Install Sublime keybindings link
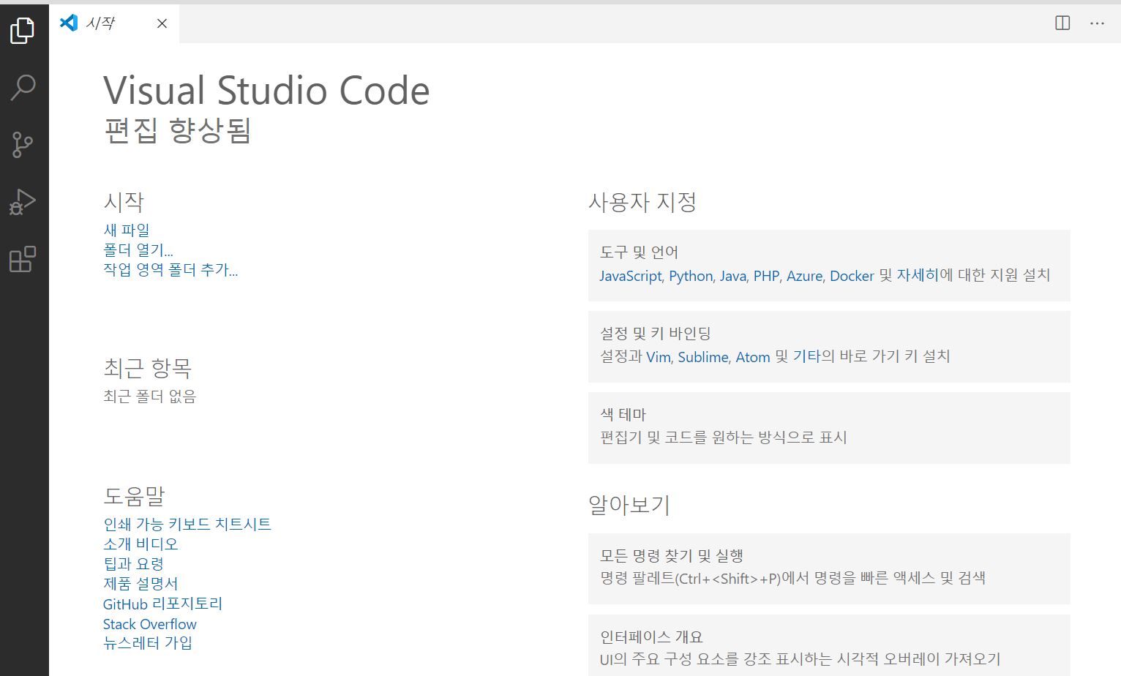Viewport: 1121px width, 676px height. coord(703,357)
